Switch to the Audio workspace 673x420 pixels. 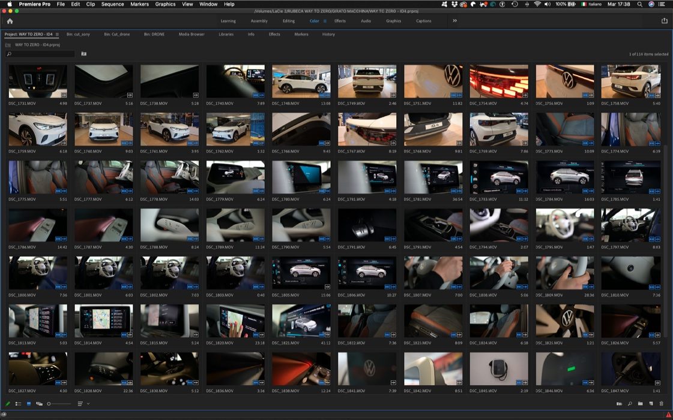point(366,21)
